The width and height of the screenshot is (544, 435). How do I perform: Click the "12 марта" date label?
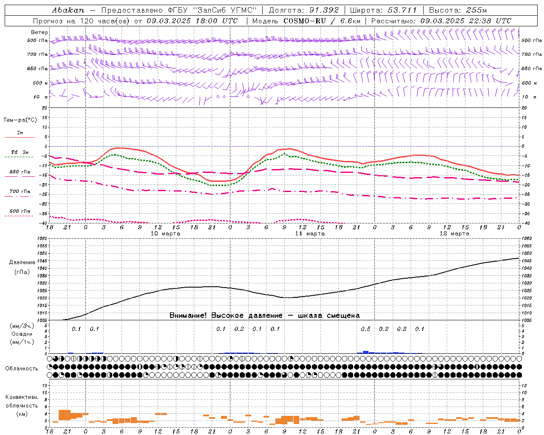(x=454, y=234)
